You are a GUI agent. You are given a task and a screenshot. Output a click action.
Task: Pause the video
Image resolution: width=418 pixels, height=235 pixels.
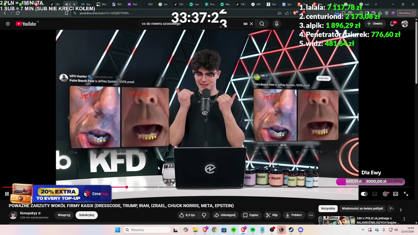7,194
